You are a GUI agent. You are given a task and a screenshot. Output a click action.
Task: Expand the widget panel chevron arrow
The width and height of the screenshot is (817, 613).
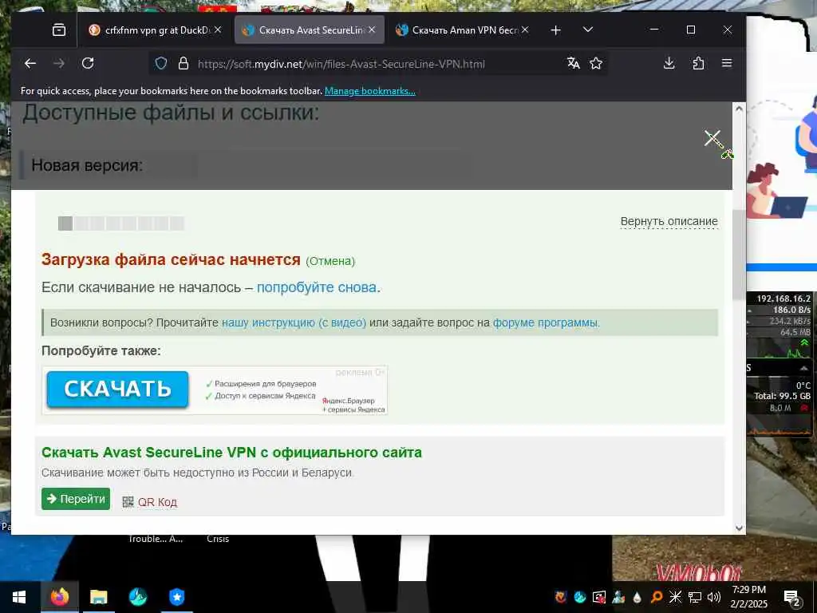[804, 368]
